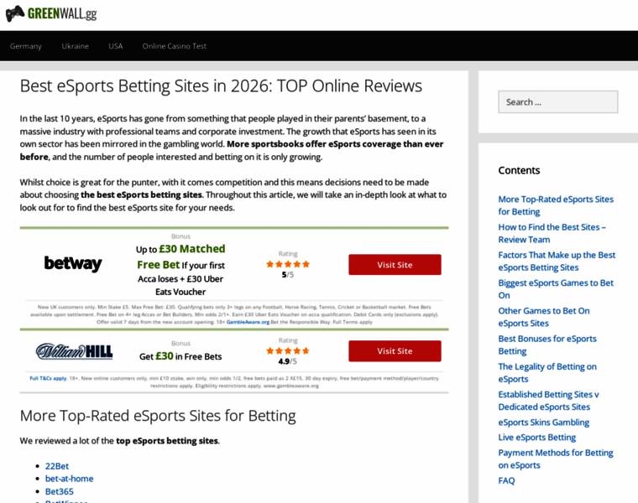This screenshot has width=638, height=503.
Task: Open Full T&Cs apply link
Action: click(48, 378)
